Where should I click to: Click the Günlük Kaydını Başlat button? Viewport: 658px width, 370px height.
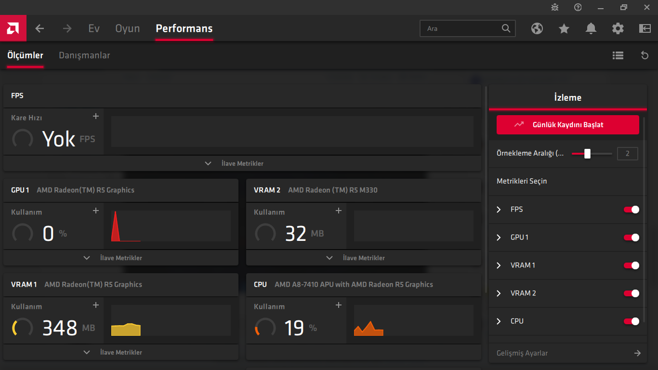click(568, 125)
